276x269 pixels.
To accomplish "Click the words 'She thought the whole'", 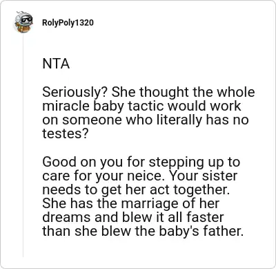I will click(184, 92).
